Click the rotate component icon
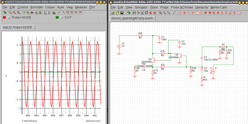The width and height of the screenshot is (248, 124). 146,13
